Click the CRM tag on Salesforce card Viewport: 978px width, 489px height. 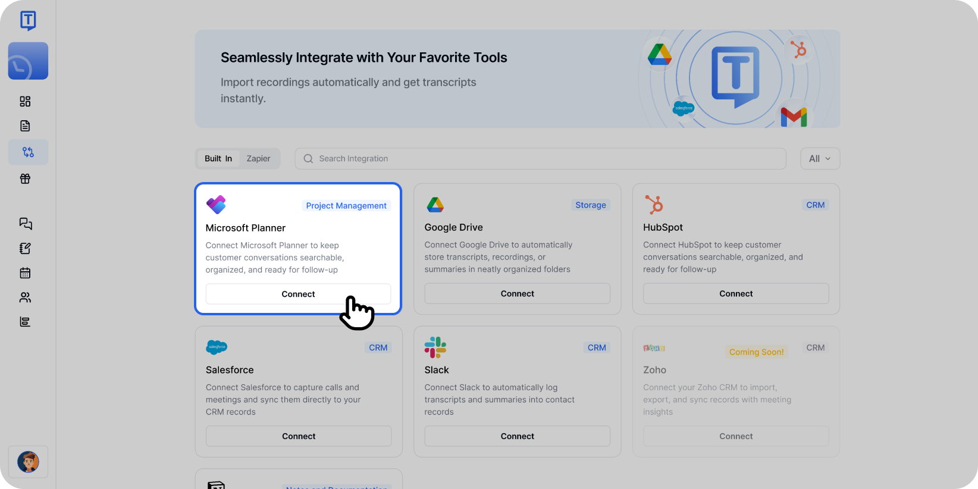pyautogui.click(x=378, y=348)
